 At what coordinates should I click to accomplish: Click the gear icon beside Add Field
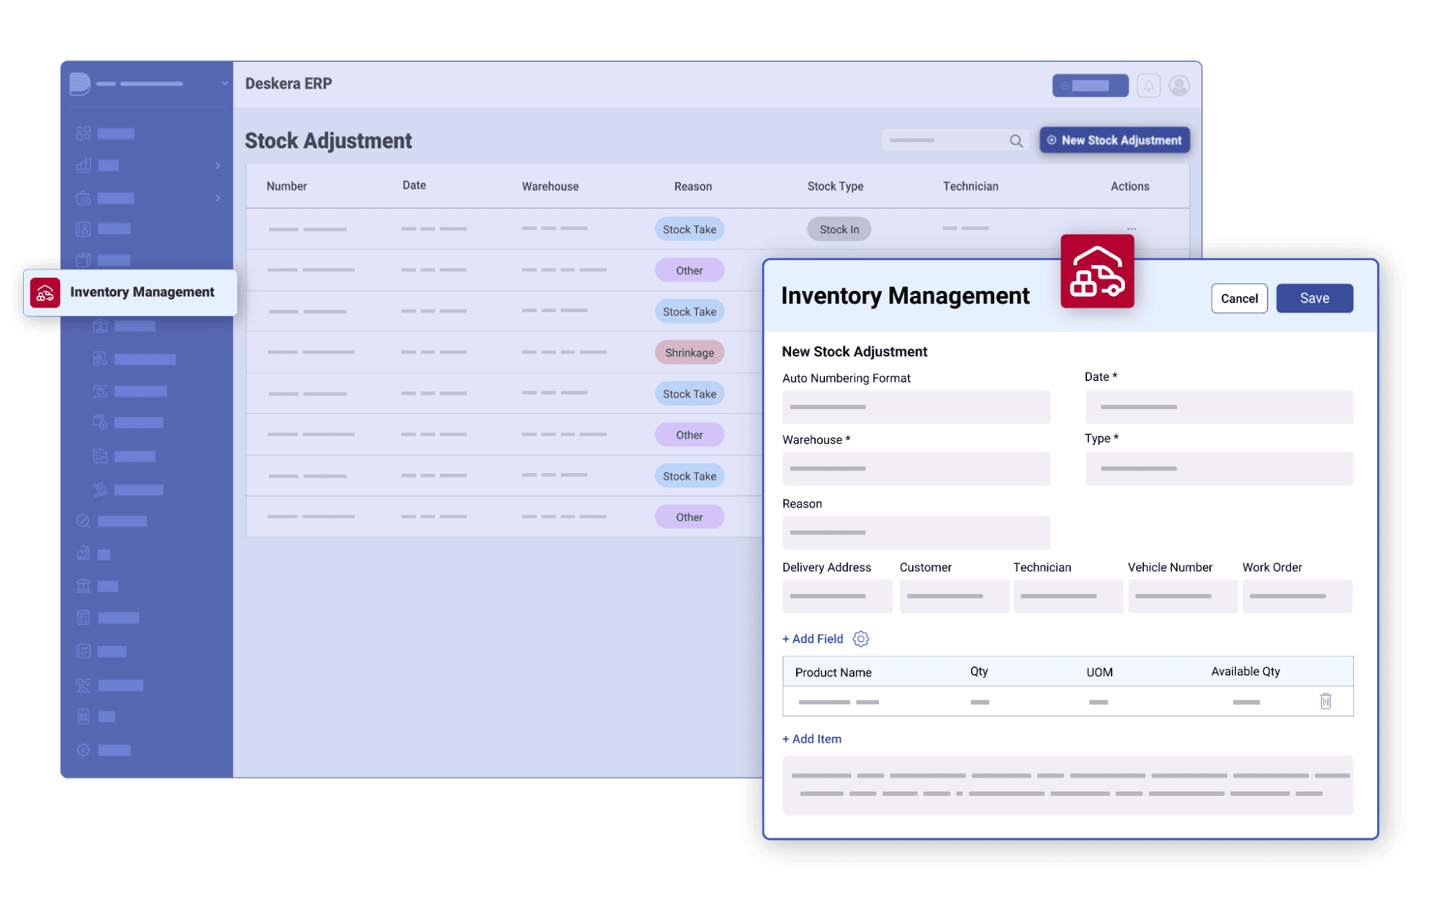point(860,639)
